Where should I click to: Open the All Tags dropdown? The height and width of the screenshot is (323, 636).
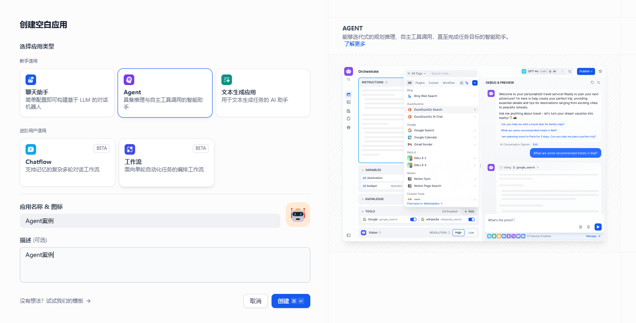[x=416, y=74]
